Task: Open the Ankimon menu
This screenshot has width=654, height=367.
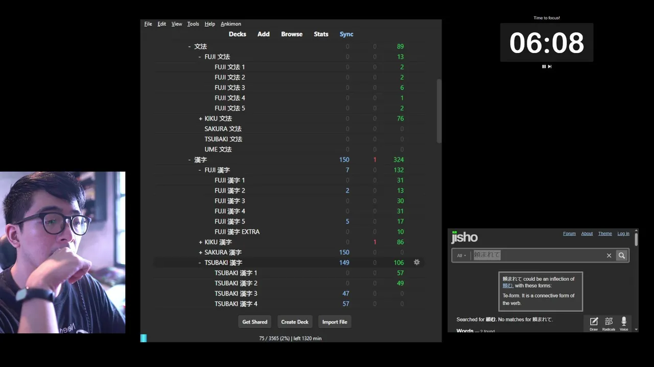Action: (x=231, y=24)
